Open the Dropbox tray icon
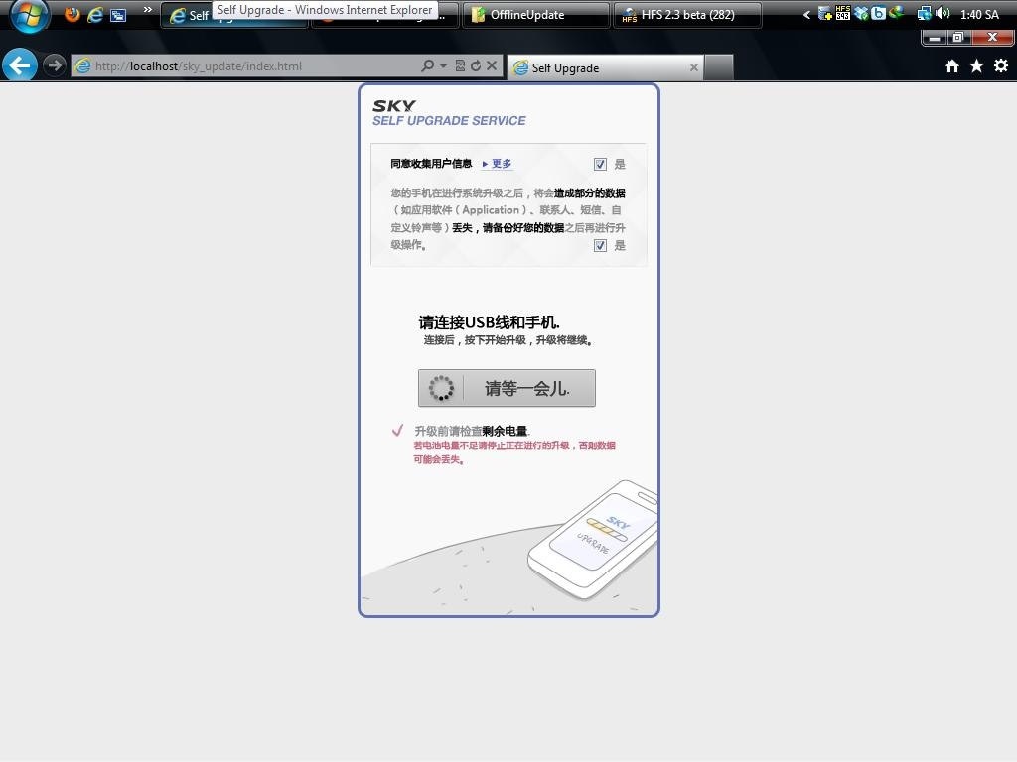Viewport: 1017px width, 762px height. (x=861, y=14)
